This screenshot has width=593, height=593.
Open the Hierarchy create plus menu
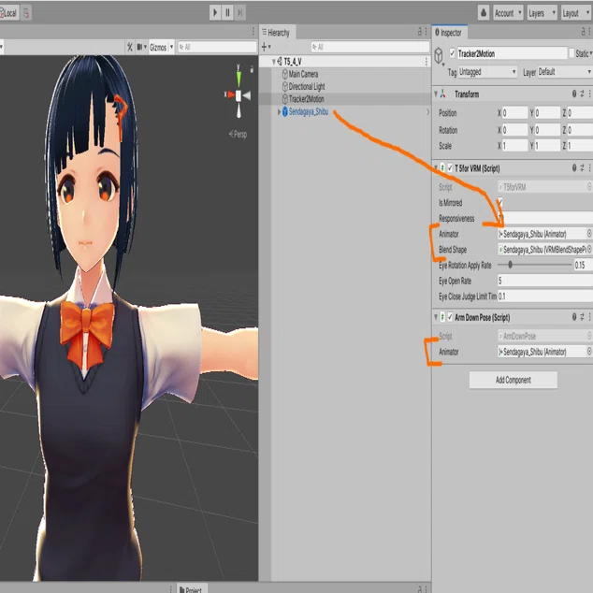tap(266, 47)
